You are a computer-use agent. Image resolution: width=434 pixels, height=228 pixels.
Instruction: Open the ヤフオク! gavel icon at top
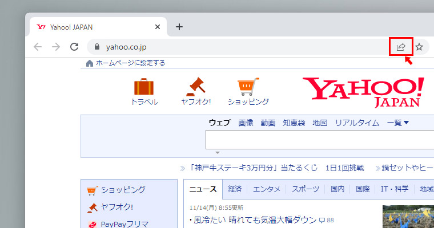[196, 87]
